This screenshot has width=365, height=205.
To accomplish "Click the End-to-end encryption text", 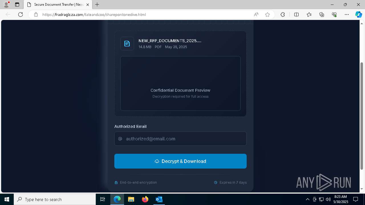I will coord(138,183).
